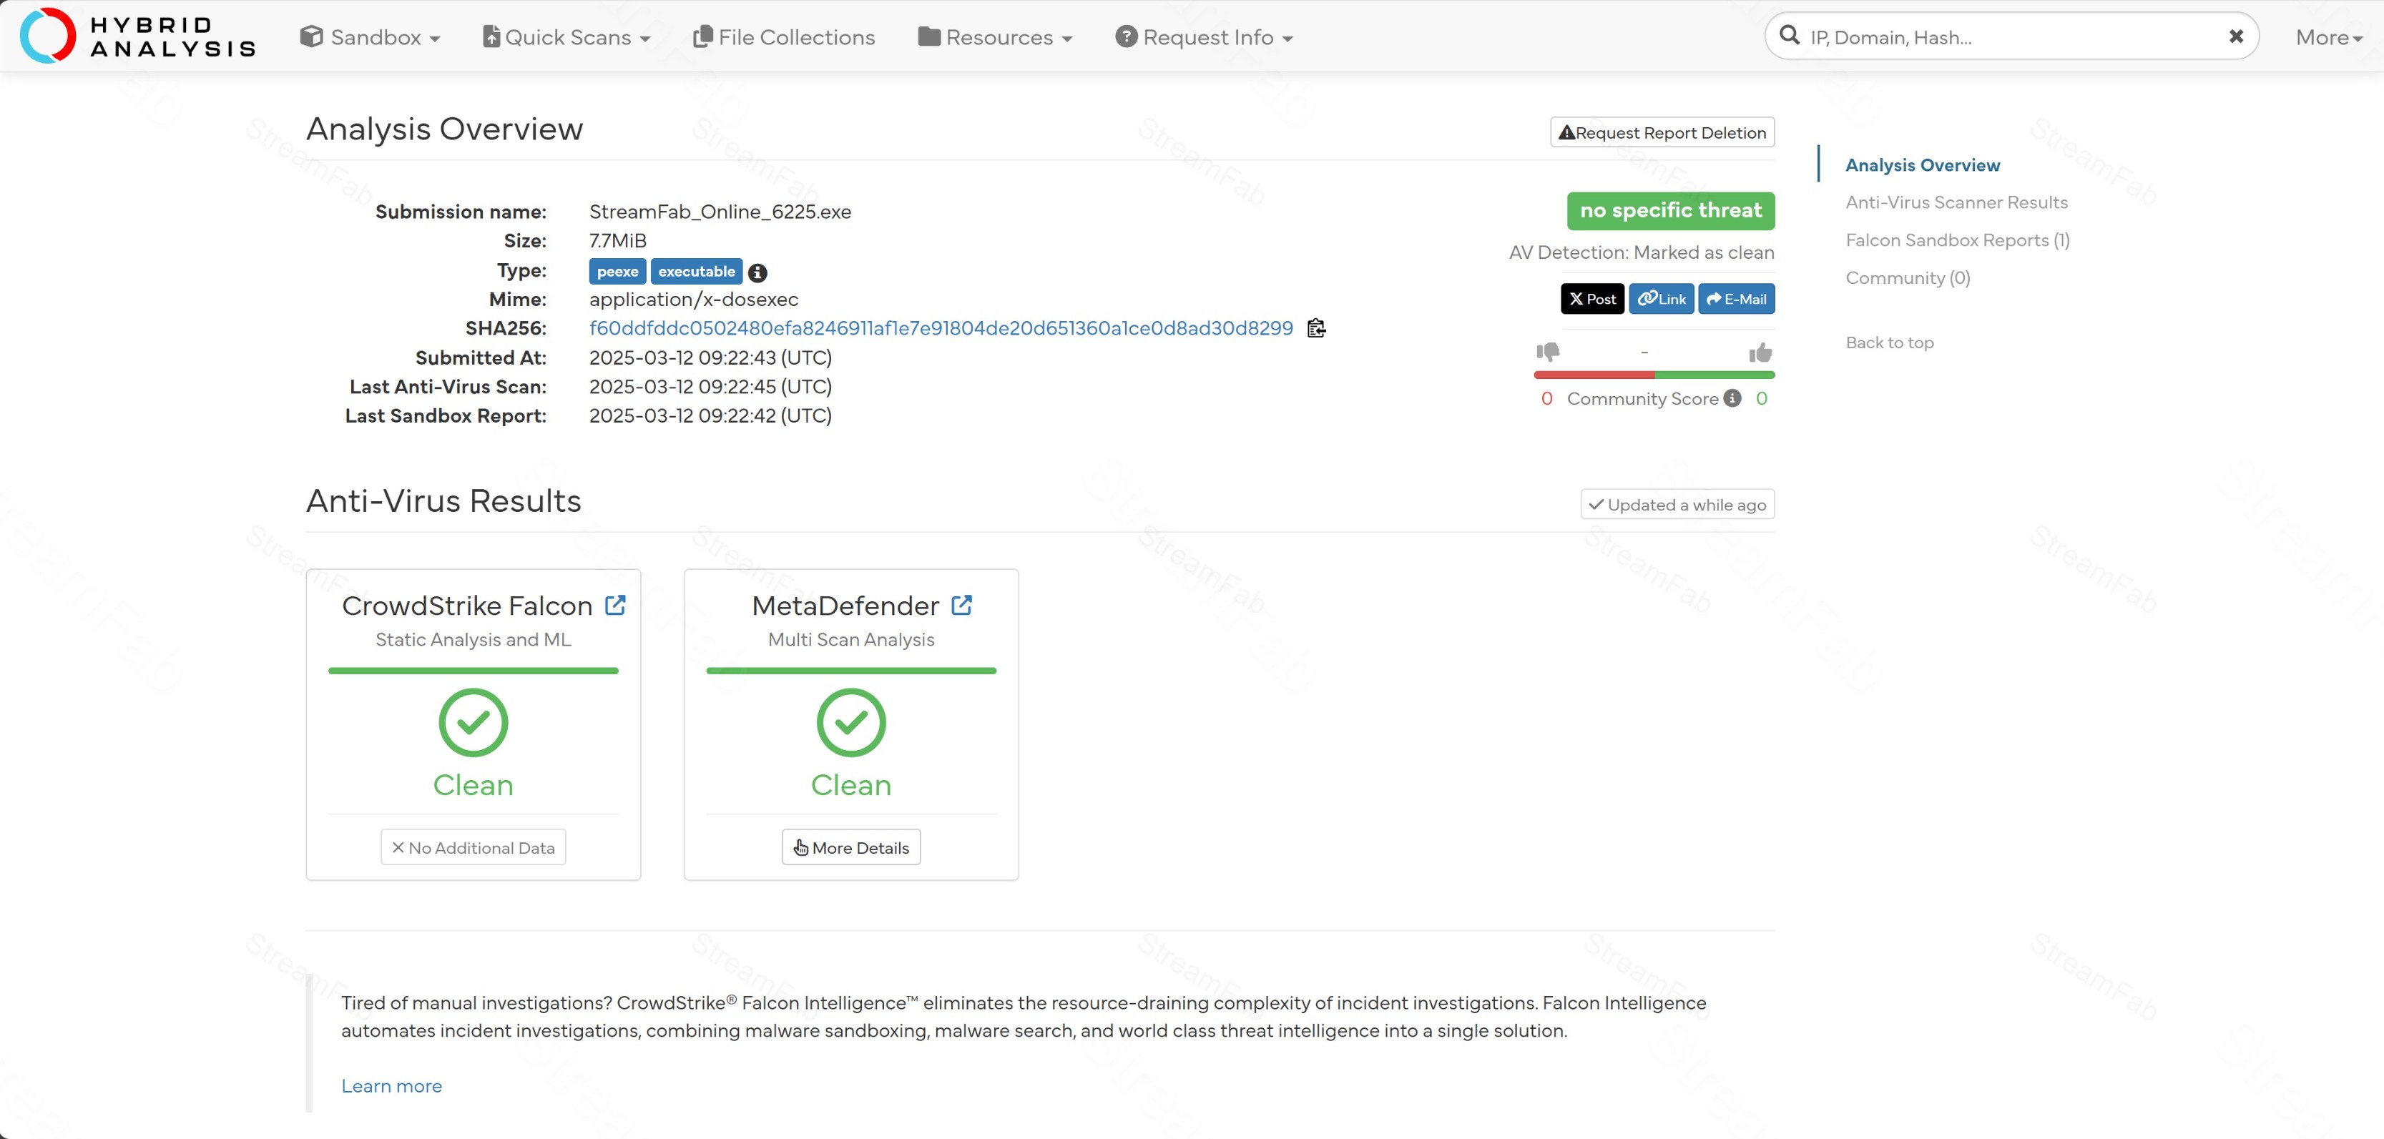The image size is (2384, 1139).
Task: Copy SHA256 hash with clipboard icon
Action: [x=1316, y=328]
